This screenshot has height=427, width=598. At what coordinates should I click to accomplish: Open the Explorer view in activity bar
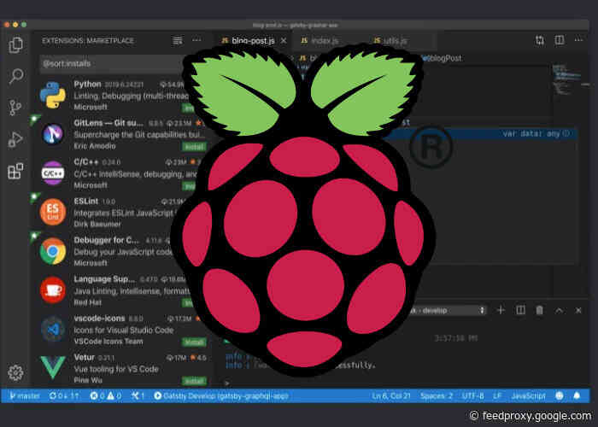(15, 44)
